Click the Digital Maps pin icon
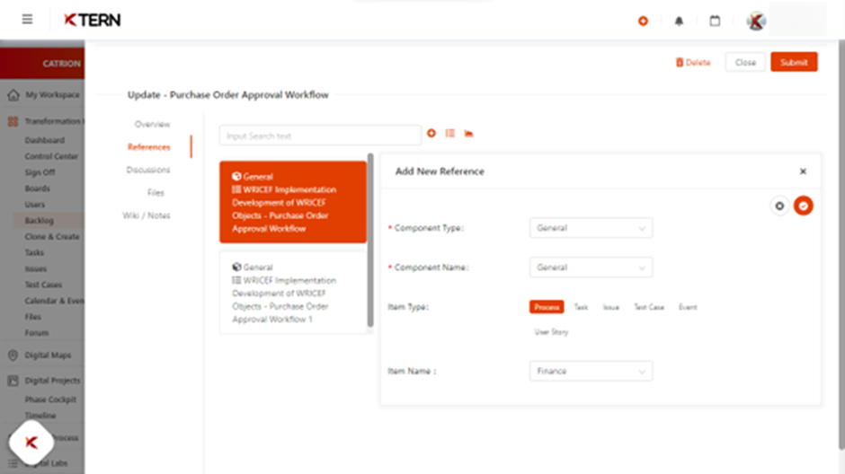845x474 pixels. [x=13, y=355]
